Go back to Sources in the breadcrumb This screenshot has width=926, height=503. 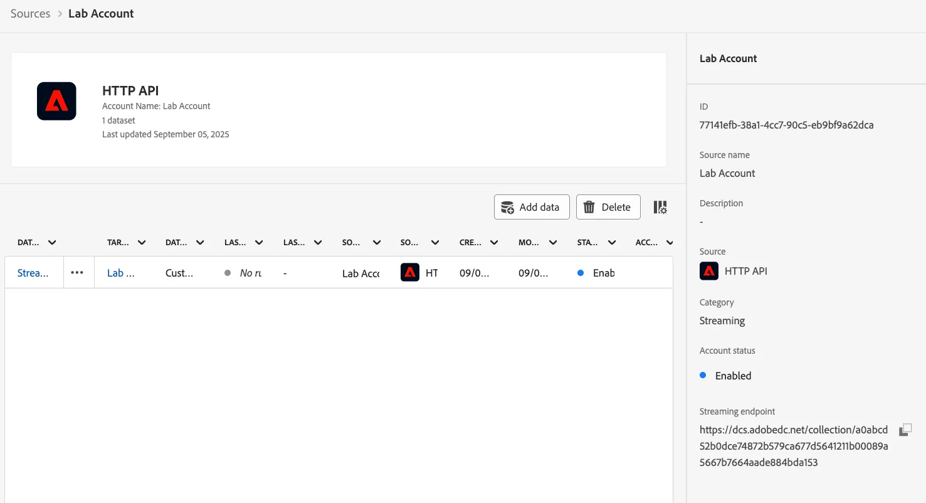30,14
